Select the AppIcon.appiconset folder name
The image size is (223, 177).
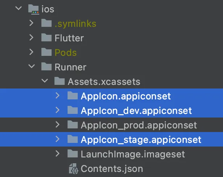pos(126,96)
